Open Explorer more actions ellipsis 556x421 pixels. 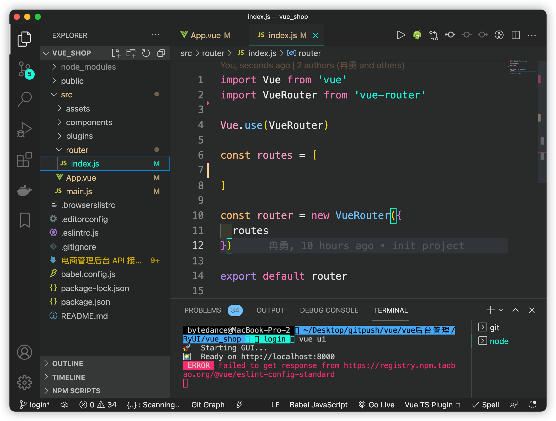[x=156, y=35]
